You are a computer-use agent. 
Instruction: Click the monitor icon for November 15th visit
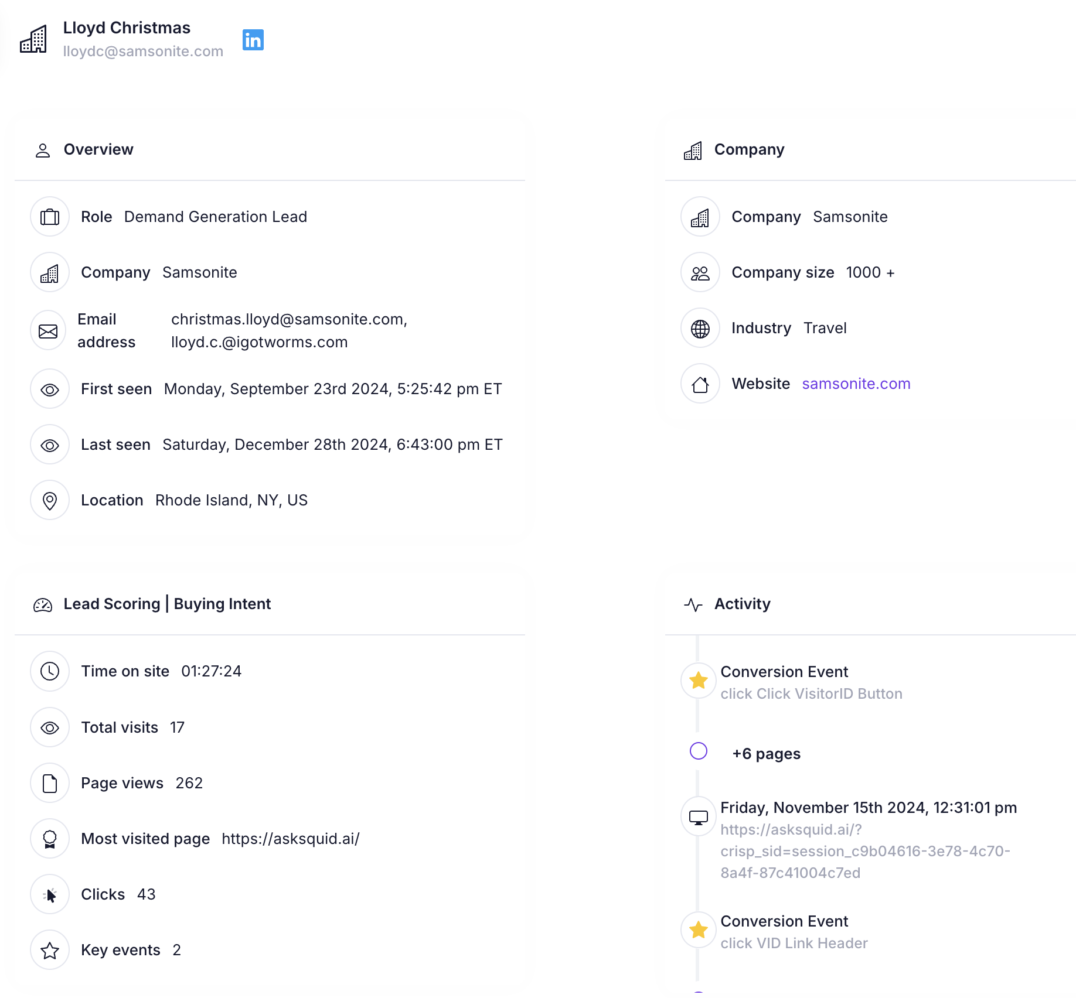click(698, 817)
